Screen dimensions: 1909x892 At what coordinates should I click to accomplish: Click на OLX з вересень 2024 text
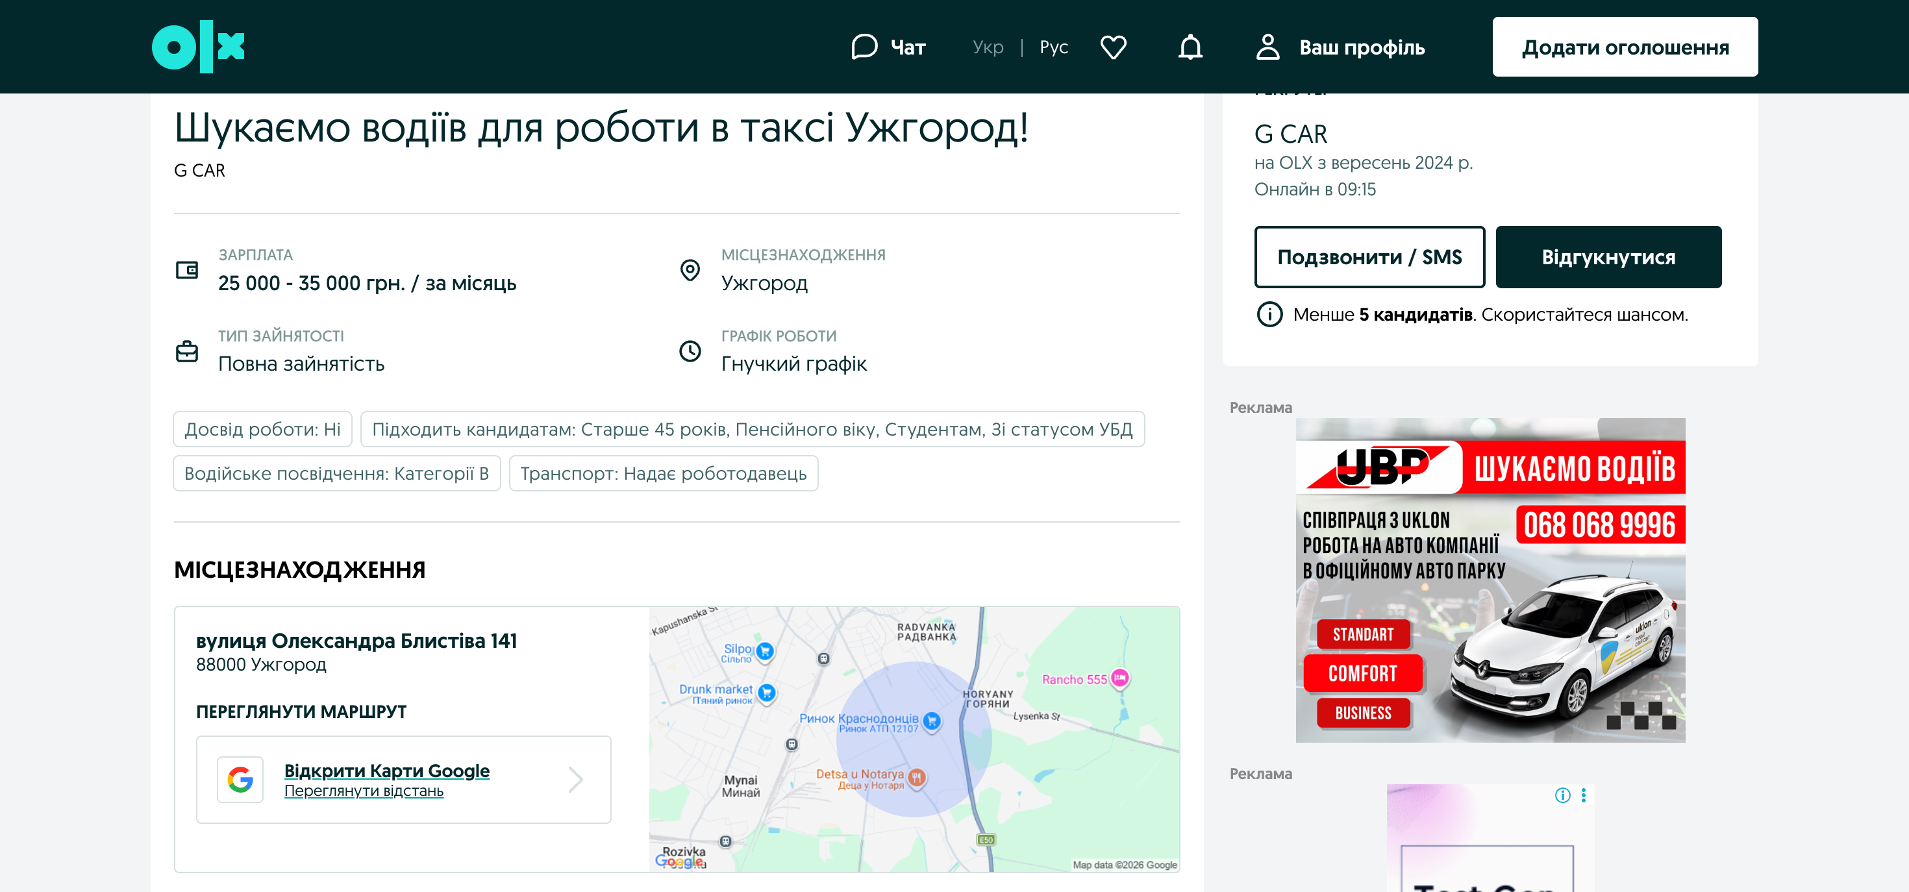(1363, 162)
